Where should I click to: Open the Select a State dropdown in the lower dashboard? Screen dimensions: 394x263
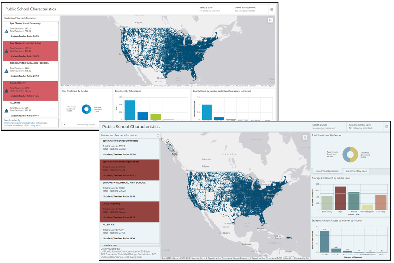click(328, 127)
